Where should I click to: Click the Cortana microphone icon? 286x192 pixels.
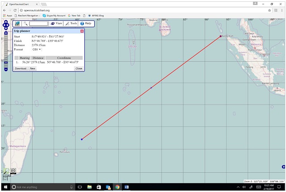point(71,187)
